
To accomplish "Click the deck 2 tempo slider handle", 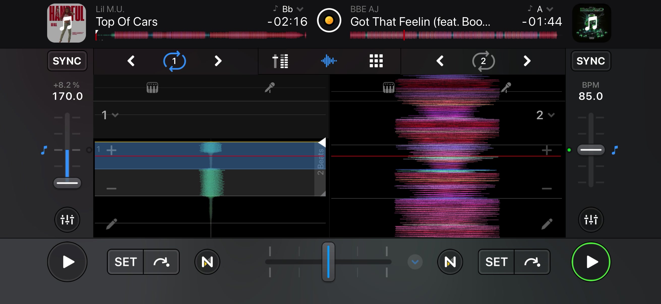I will [x=591, y=150].
